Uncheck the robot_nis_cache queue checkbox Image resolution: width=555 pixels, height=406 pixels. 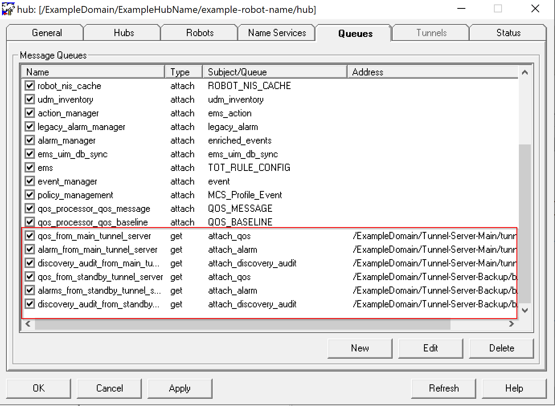[x=30, y=85]
